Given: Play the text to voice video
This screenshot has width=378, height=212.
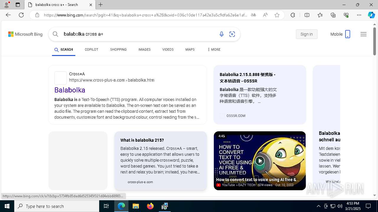Looking at the screenshot, I should pos(260,161).
